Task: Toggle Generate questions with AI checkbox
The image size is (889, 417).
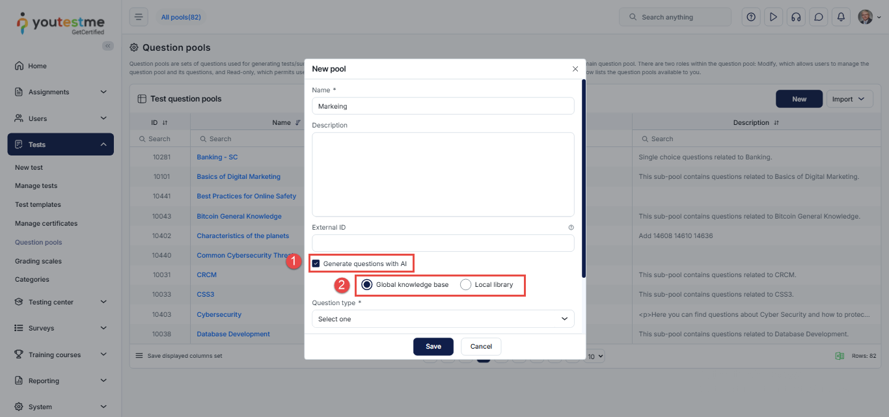Action: tap(316, 263)
